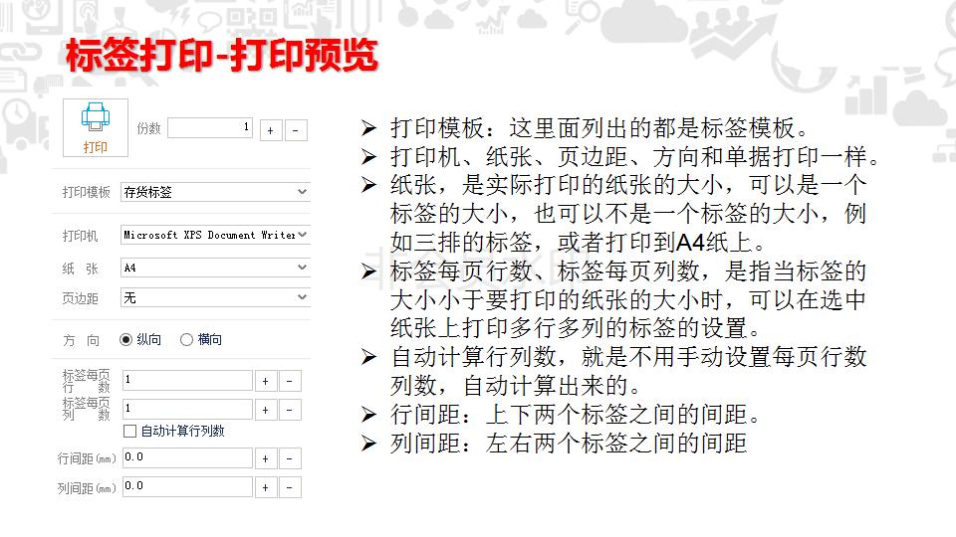The height and width of the screenshot is (537, 956).
Task: Select the 横向 landscape radio button
Action: 186,340
